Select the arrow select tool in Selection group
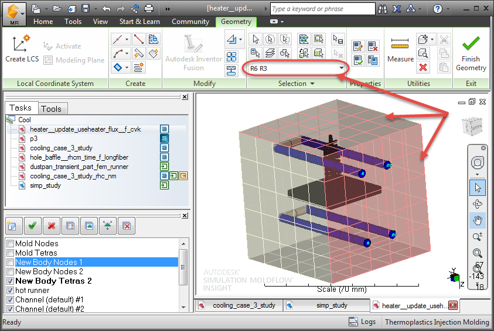This screenshot has width=494, height=331. [x=255, y=39]
